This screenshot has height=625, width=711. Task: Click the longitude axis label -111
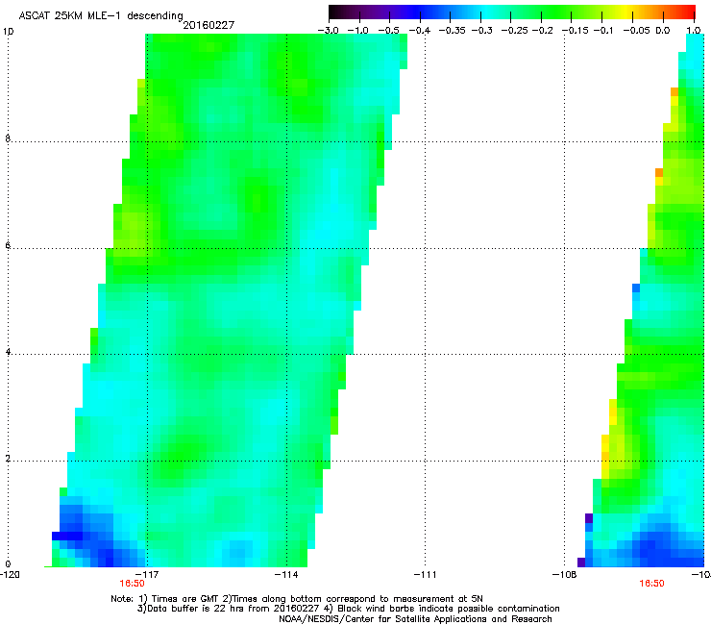(x=426, y=575)
